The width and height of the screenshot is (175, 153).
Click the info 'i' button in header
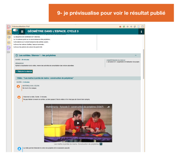coord(141,32)
